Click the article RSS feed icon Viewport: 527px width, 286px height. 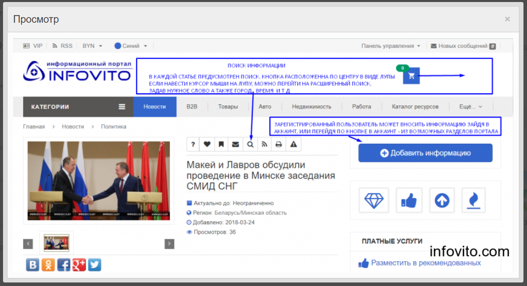pos(264,144)
